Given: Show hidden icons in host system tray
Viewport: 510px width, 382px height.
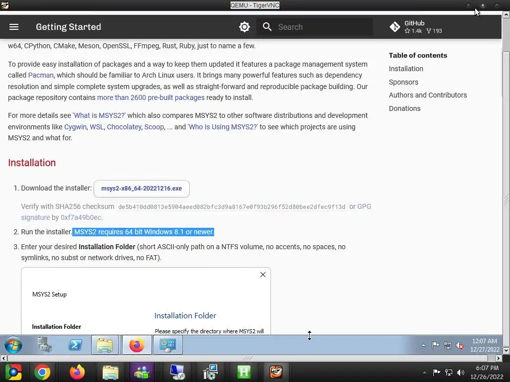Looking at the screenshot, I should [424, 372].
